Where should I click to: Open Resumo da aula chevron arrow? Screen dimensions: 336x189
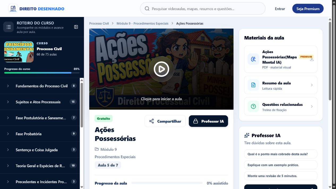312,85
